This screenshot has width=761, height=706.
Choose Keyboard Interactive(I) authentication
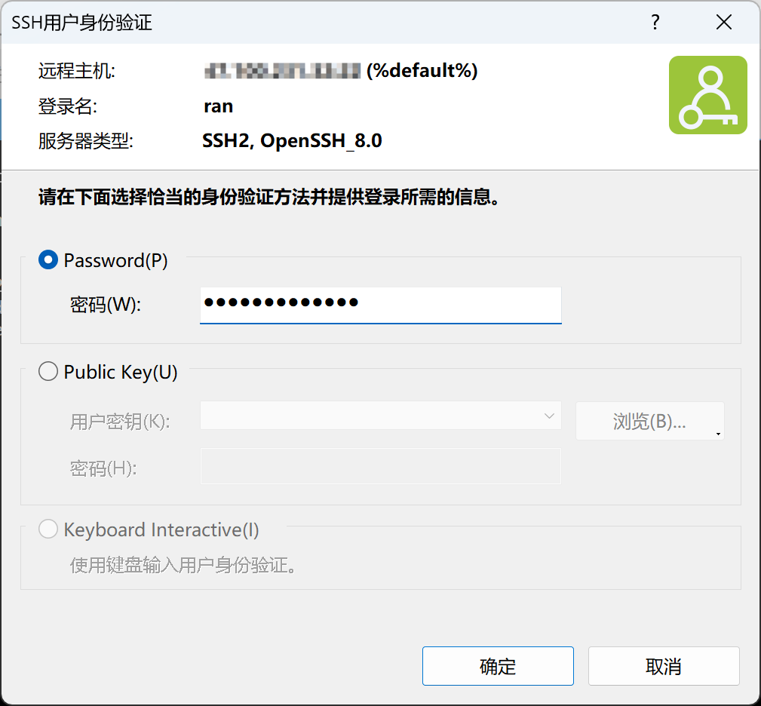pyautogui.click(x=48, y=529)
